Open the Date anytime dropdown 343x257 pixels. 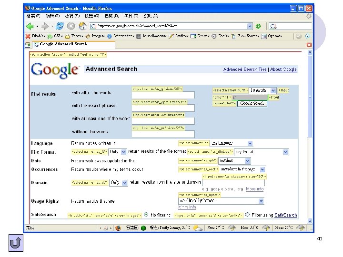pyautogui.click(x=234, y=161)
